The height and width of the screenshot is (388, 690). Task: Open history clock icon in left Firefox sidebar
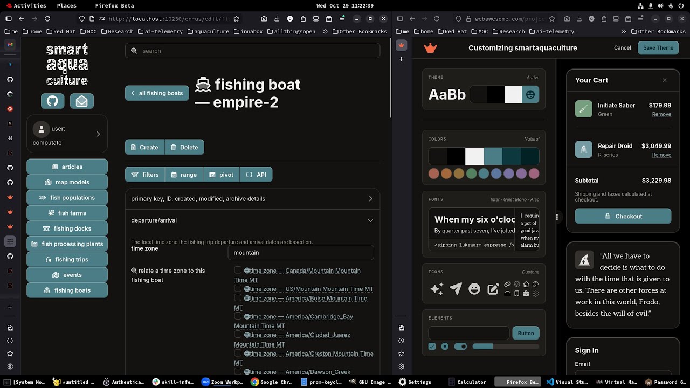tap(10, 341)
